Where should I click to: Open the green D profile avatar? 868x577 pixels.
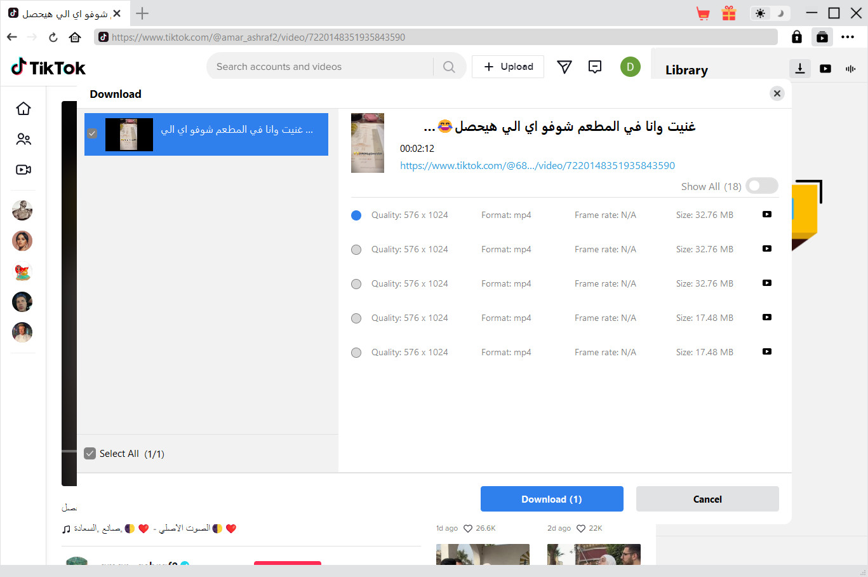[x=631, y=67]
